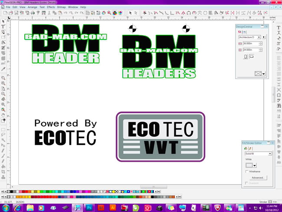Open the Effects menu
The image size is (282, 212).
(x=51, y=7)
